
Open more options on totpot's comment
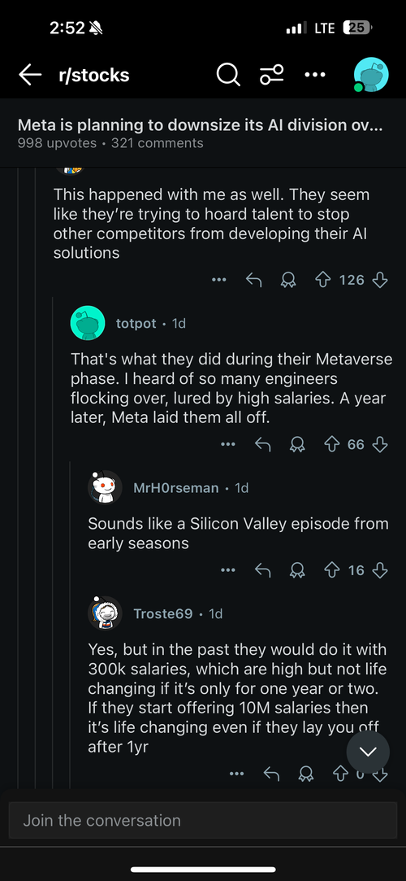click(x=227, y=444)
